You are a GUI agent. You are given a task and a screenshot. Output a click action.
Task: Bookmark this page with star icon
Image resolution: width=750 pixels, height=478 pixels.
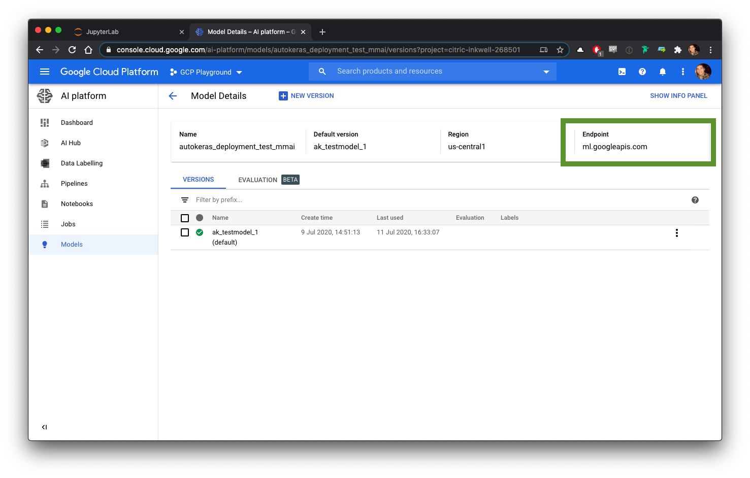(x=560, y=50)
